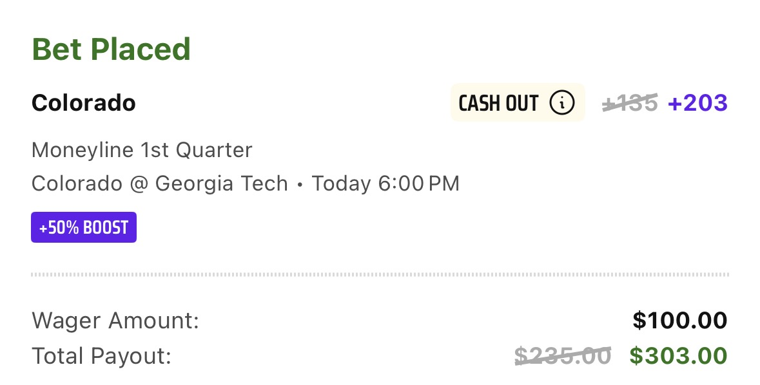
Task: Click the Colorado @ Georgia Tech matchup
Action: click(159, 184)
